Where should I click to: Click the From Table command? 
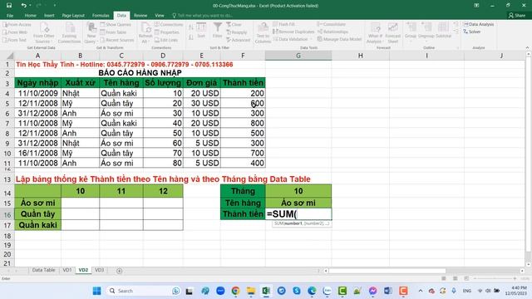[113, 32]
